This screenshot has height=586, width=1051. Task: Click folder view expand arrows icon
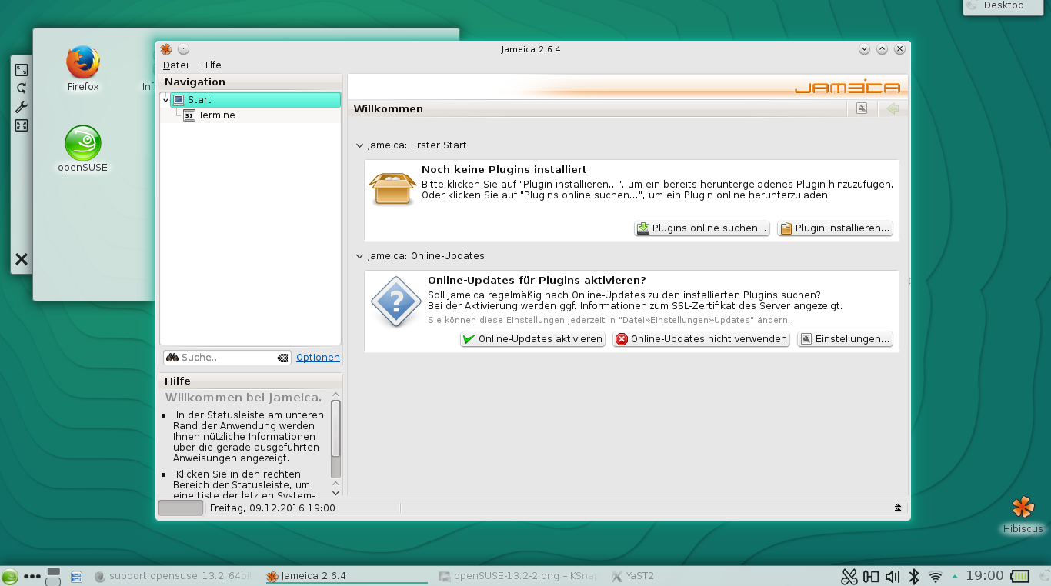point(22,125)
